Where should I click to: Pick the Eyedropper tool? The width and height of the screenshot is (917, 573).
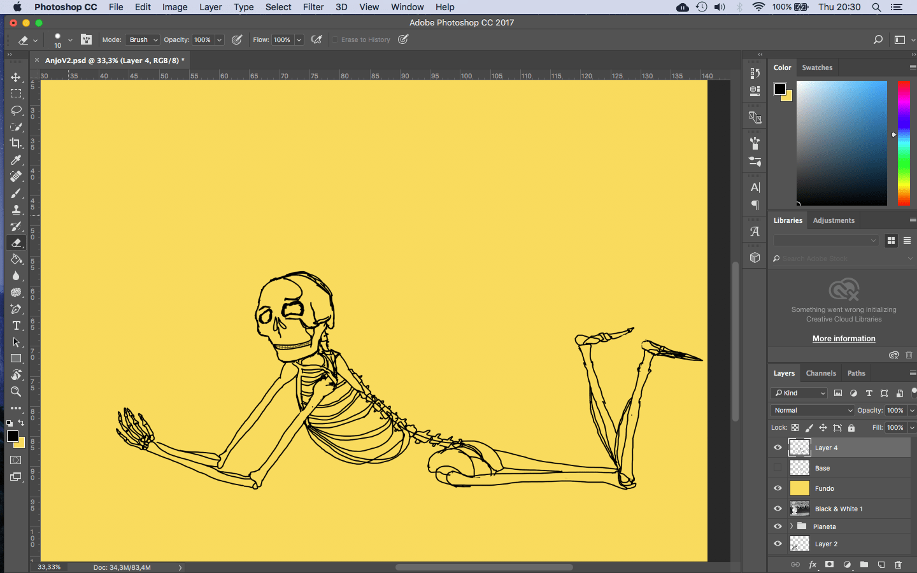click(16, 160)
